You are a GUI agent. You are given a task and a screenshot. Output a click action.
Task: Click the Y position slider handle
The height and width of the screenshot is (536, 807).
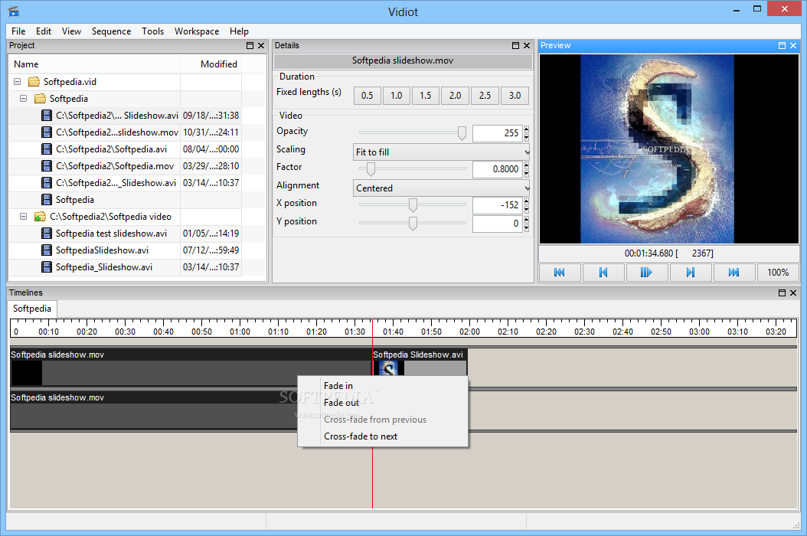coord(413,224)
